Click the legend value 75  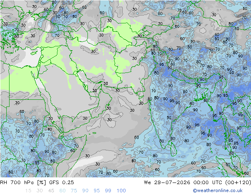pyautogui.click(x=74, y=190)
